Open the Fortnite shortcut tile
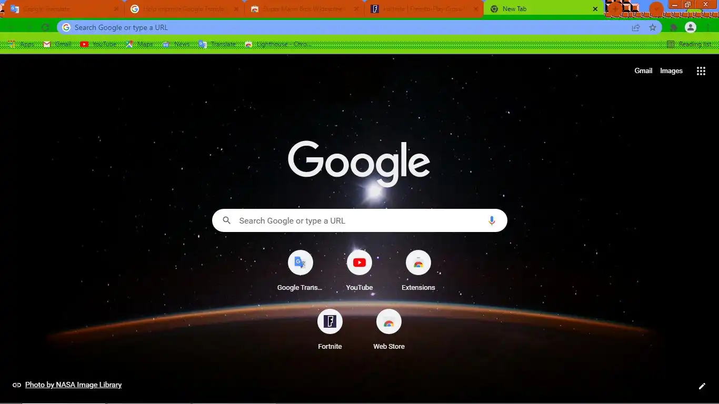This screenshot has height=404, width=719. (330, 330)
